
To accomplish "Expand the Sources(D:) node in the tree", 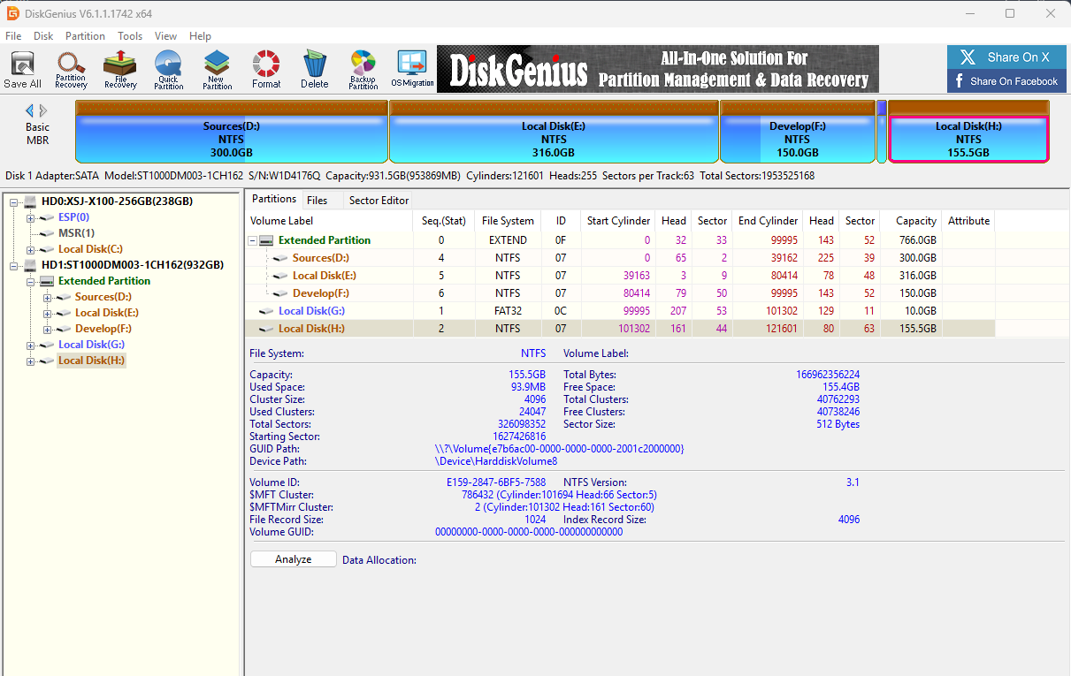I will pyautogui.click(x=48, y=297).
